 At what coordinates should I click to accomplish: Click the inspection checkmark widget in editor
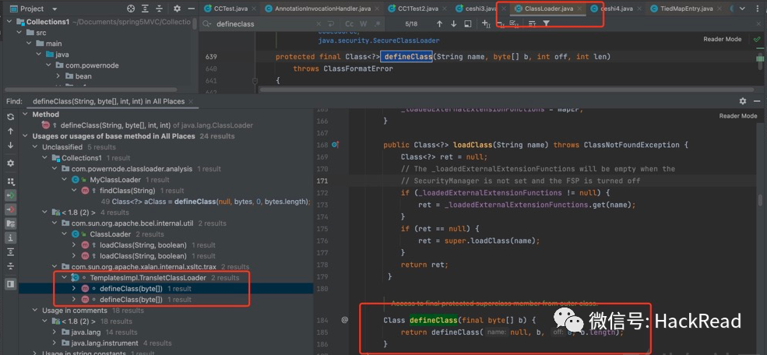tap(757, 39)
